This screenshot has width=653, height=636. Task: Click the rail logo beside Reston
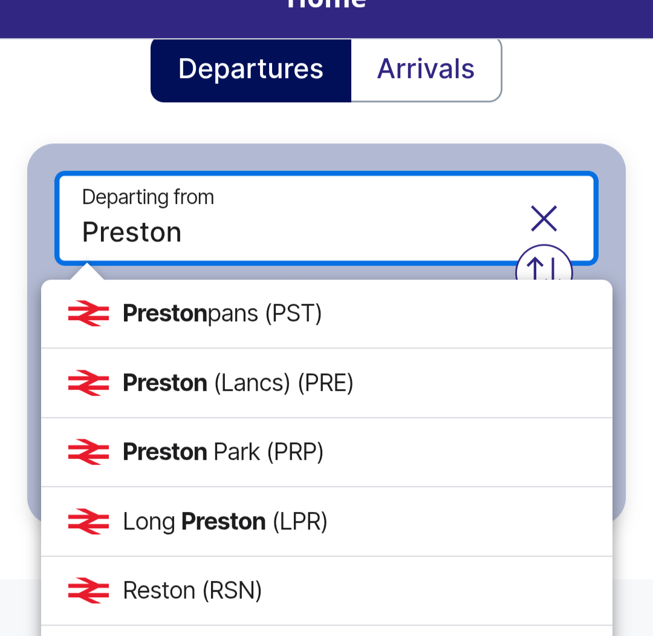pyautogui.click(x=88, y=591)
